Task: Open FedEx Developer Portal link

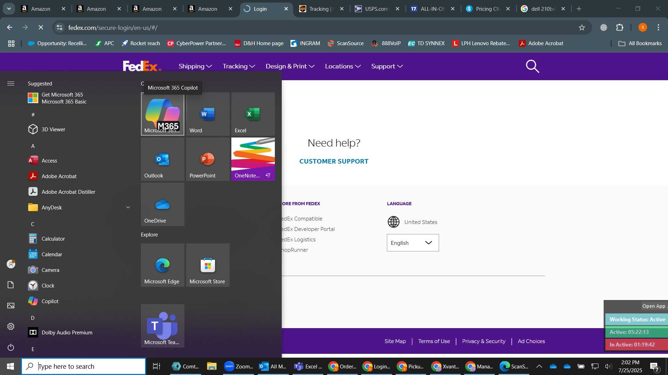Action: click(308, 229)
